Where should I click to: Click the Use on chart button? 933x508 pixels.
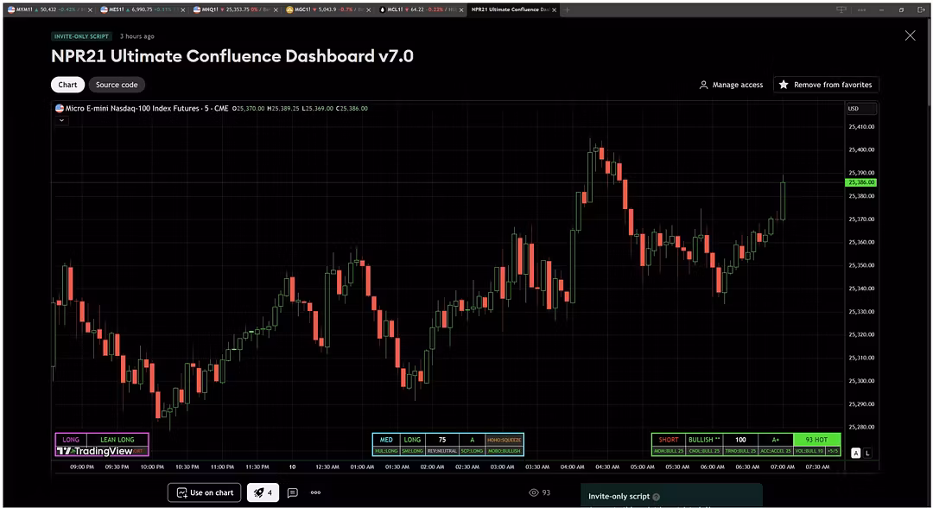pyautogui.click(x=204, y=492)
